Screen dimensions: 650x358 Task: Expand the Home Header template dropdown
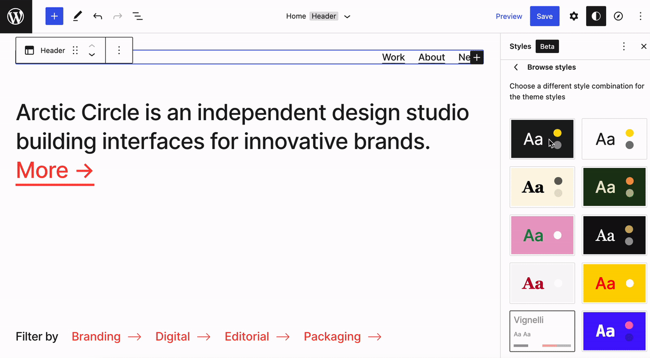click(x=347, y=16)
